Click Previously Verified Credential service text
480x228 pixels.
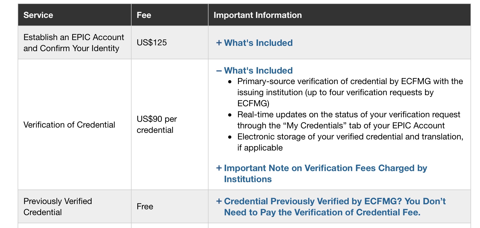(57, 206)
